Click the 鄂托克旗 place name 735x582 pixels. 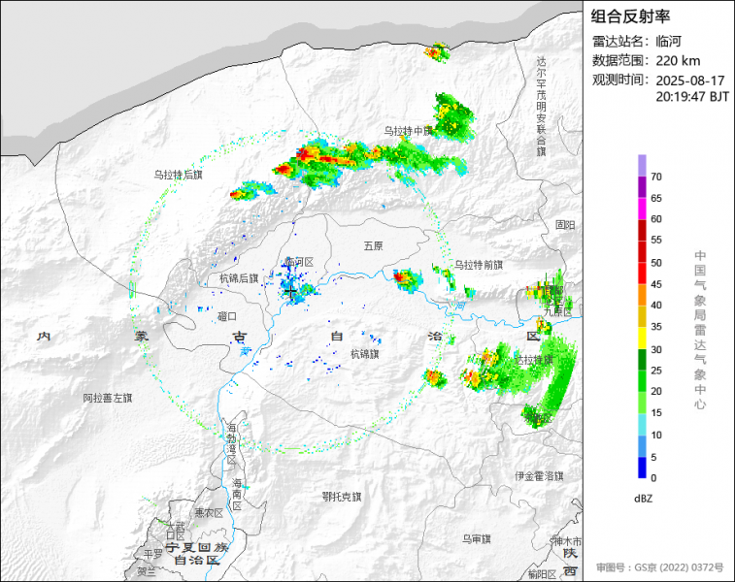[x=341, y=497]
